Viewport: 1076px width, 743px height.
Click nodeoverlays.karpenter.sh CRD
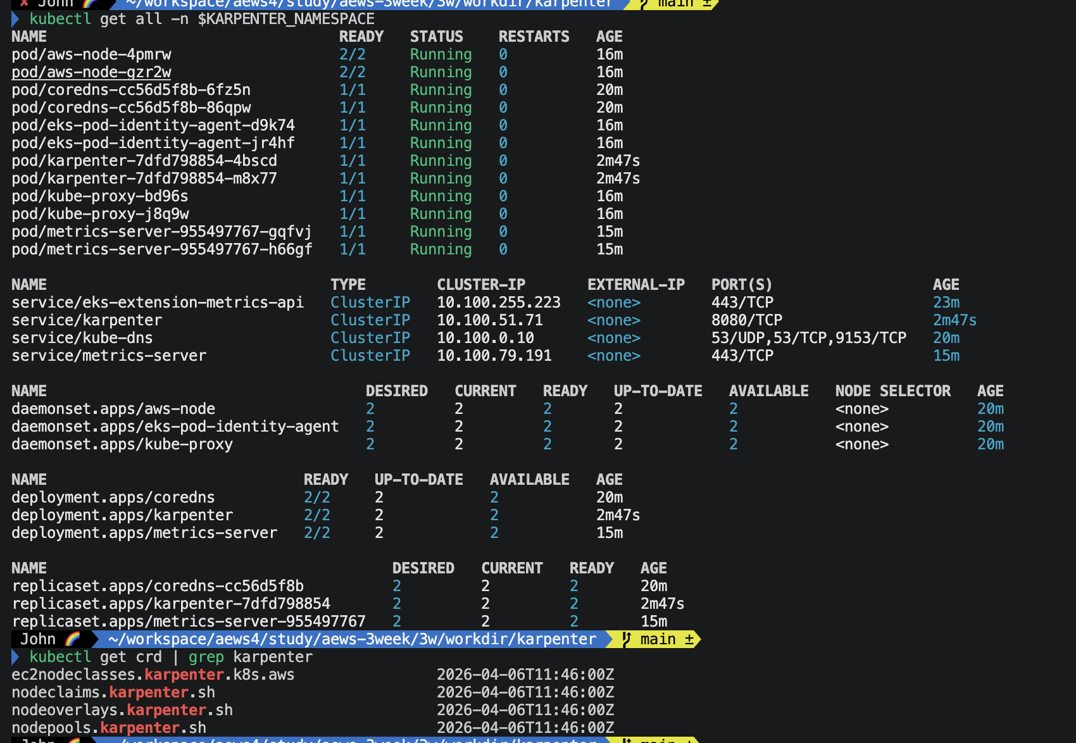(122, 710)
